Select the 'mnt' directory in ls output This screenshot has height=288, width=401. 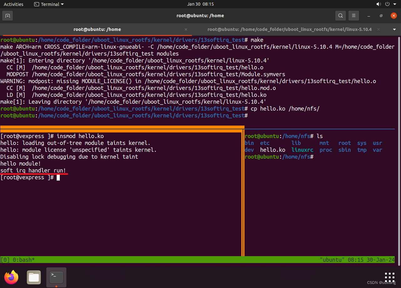pos(324,143)
